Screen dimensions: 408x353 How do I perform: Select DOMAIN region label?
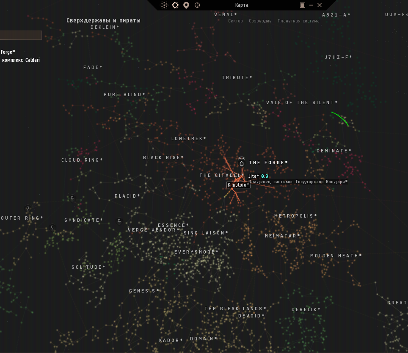click(204, 339)
